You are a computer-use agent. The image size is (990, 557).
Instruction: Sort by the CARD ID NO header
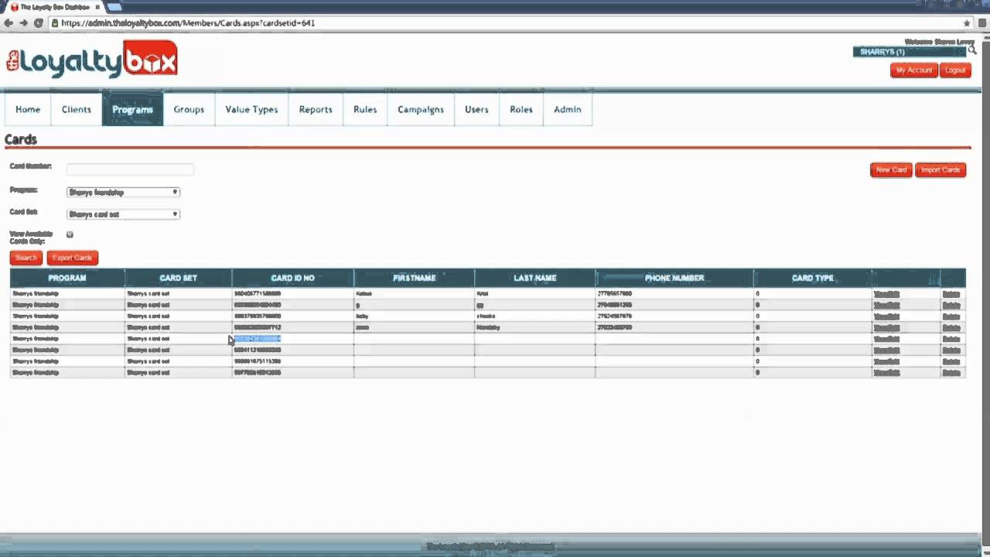[293, 278]
